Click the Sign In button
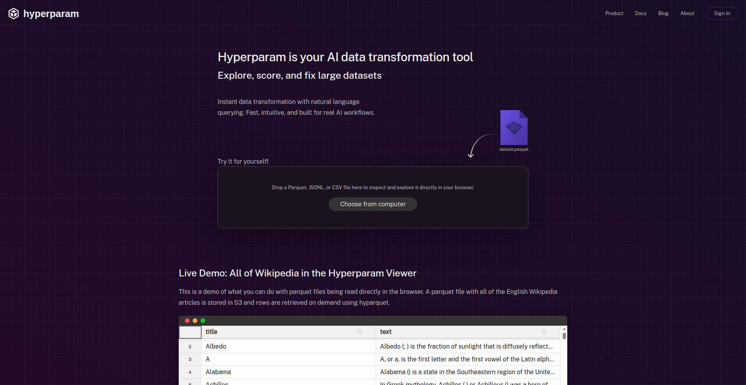Screen dimensions: 746x385 [x=722, y=13]
